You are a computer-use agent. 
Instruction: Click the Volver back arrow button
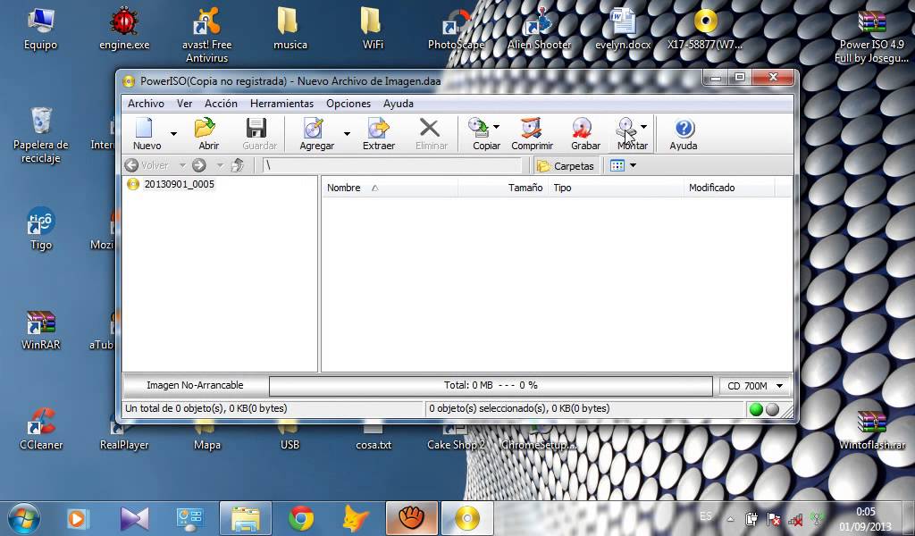tap(147, 165)
